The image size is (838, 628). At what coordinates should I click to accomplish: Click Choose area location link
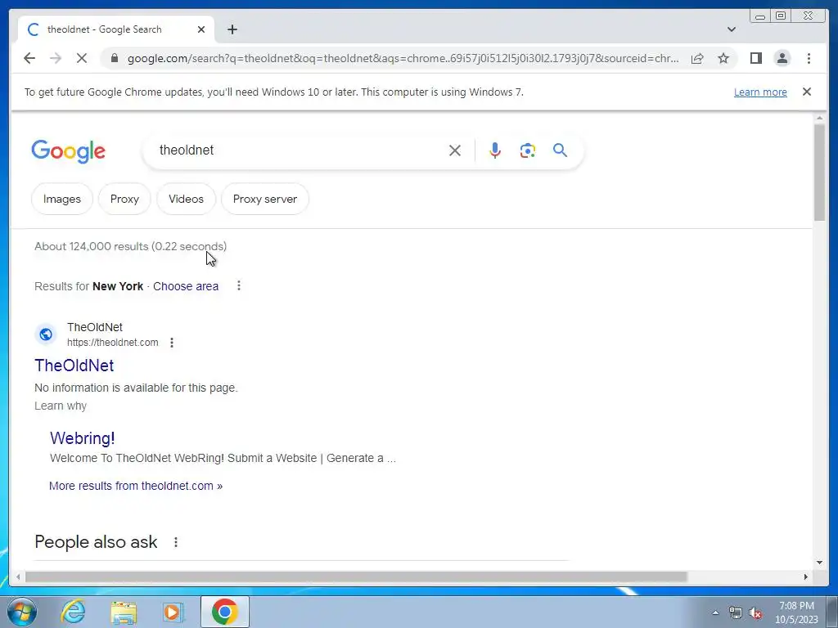click(186, 286)
